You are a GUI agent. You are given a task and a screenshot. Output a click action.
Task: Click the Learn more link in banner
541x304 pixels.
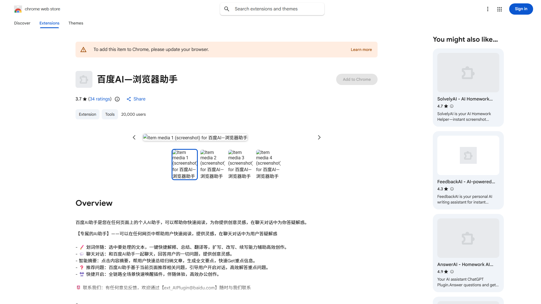tap(361, 50)
